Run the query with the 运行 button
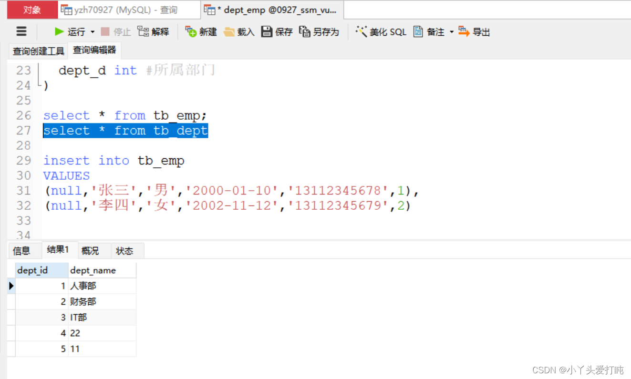The width and height of the screenshot is (631, 379). point(70,32)
